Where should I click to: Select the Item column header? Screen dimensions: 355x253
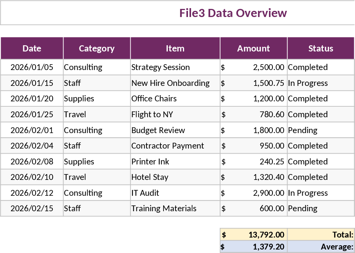pyautogui.click(x=175, y=48)
